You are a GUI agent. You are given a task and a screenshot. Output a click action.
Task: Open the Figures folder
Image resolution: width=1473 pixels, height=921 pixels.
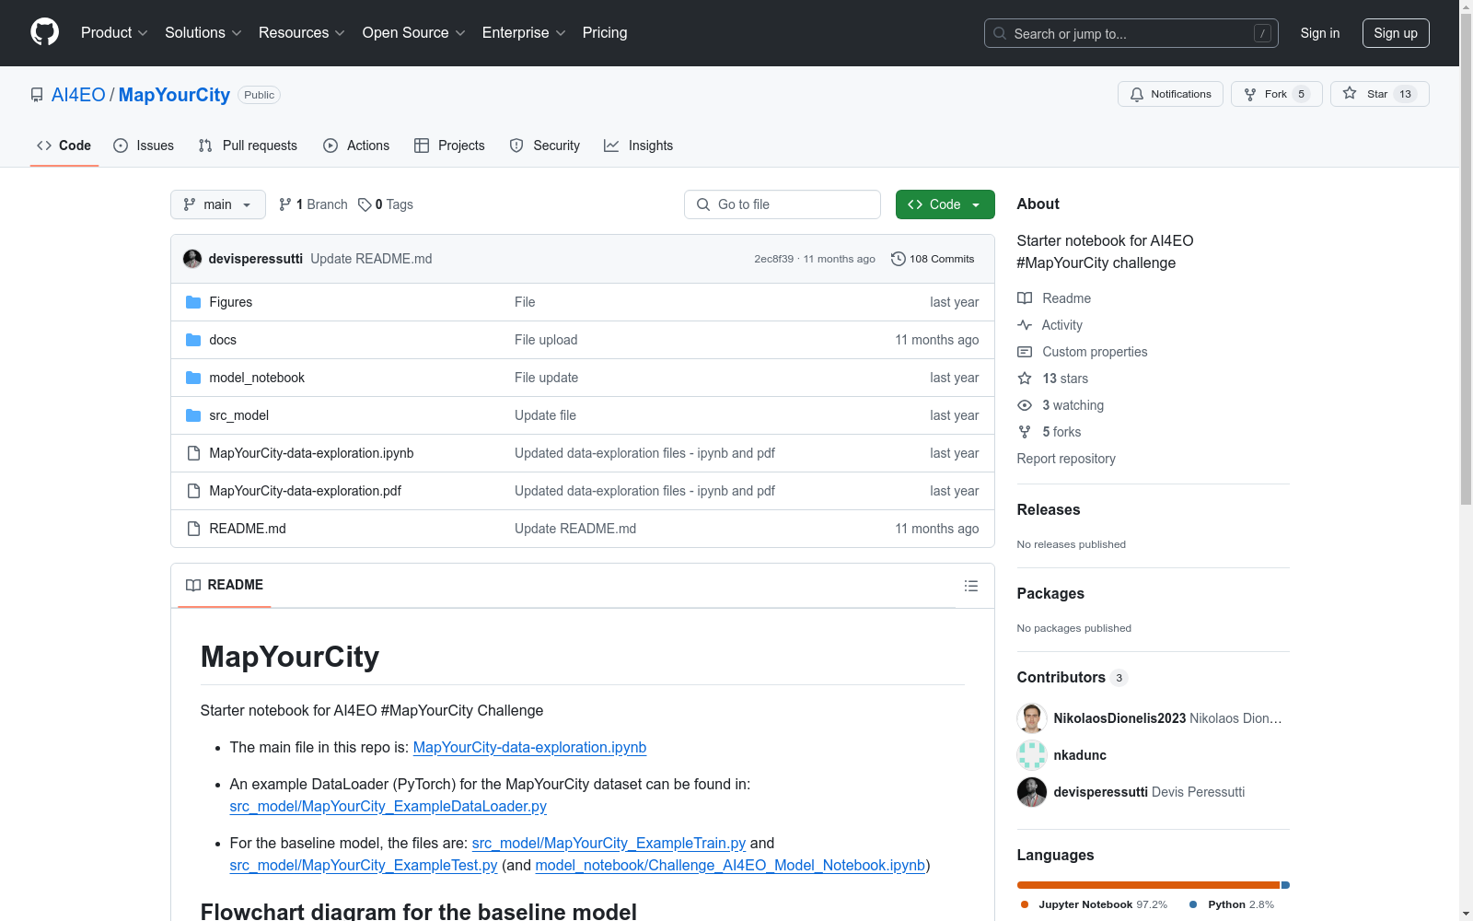230,302
